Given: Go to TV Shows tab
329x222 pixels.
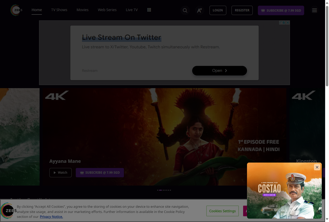Looking at the screenshot, I should point(59,10).
